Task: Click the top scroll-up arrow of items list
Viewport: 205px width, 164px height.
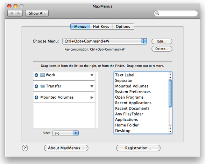Action: click(x=170, y=74)
